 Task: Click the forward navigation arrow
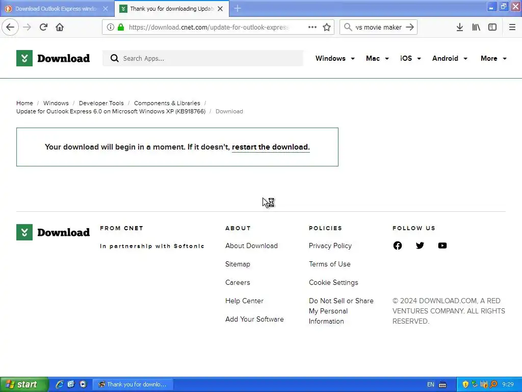click(27, 27)
